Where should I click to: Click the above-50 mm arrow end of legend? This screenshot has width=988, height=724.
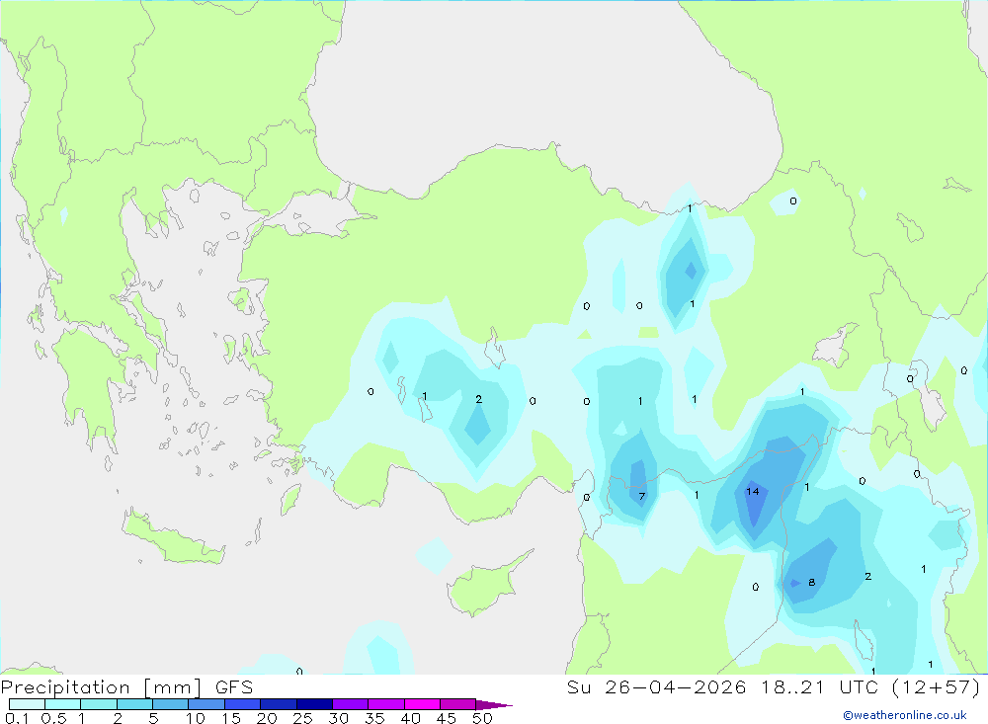pyautogui.click(x=494, y=704)
